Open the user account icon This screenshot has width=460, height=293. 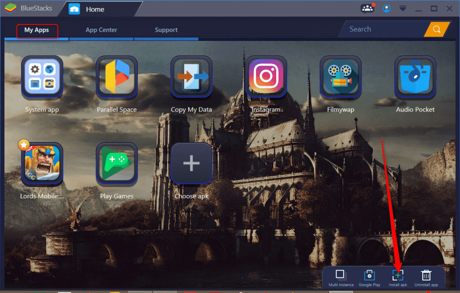coord(386,9)
